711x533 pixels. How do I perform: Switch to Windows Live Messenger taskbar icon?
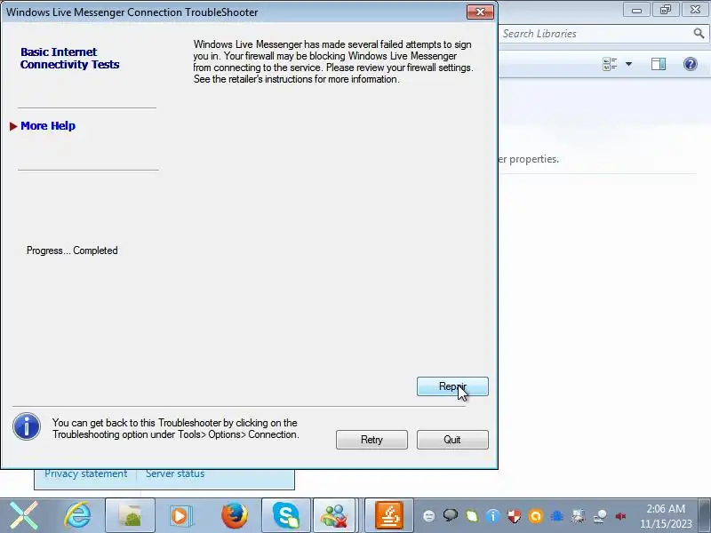click(334, 516)
